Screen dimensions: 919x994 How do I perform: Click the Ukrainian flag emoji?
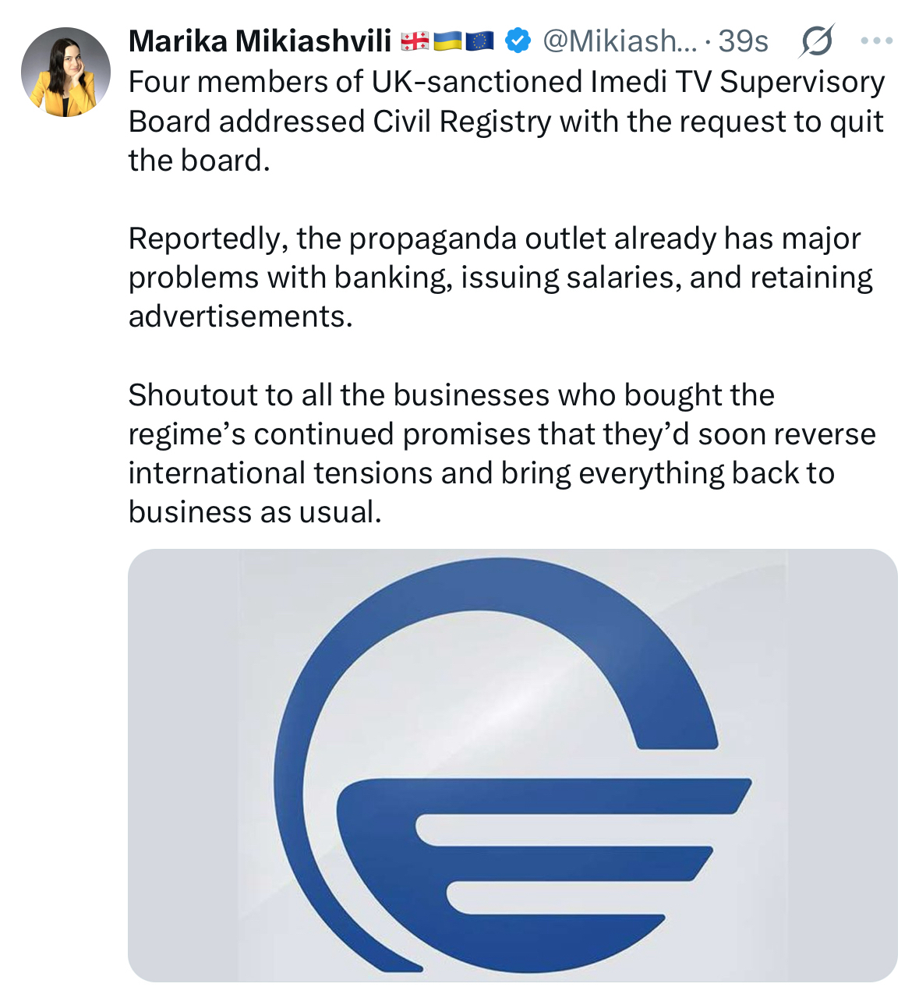447,41
